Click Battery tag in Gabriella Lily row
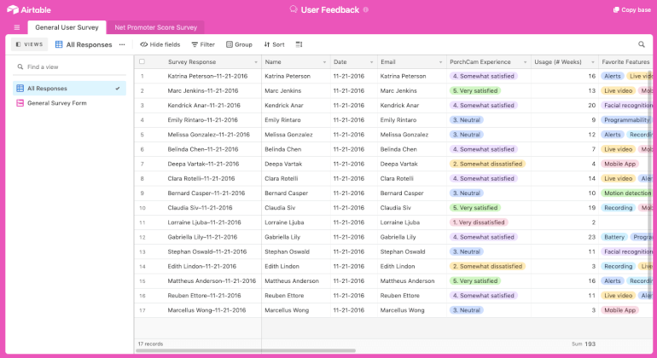Viewport: 657px width, 358px height. [614, 238]
